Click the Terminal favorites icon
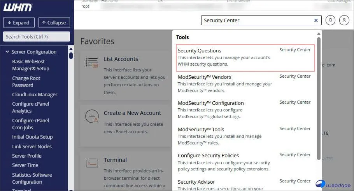The width and height of the screenshot is (354, 191). click(x=92, y=163)
